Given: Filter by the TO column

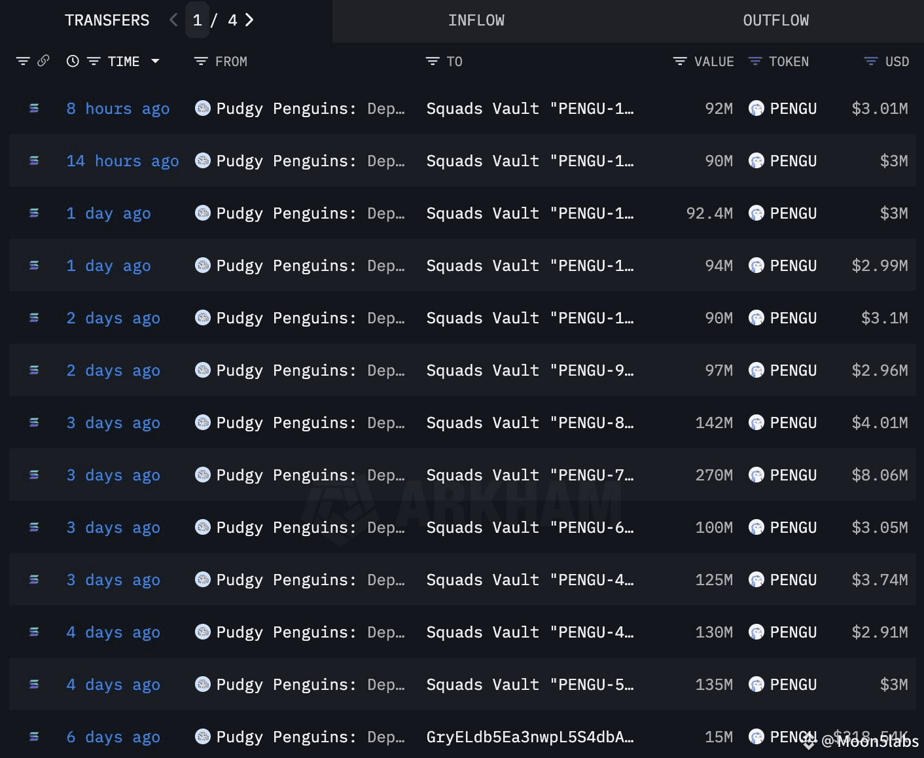Looking at the screenshot, I should tap(433, 62).
